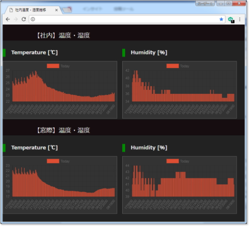The image size is (249, 226).
Task: Open the Chrome three-dot menu
Action: [x=240, y=19]
